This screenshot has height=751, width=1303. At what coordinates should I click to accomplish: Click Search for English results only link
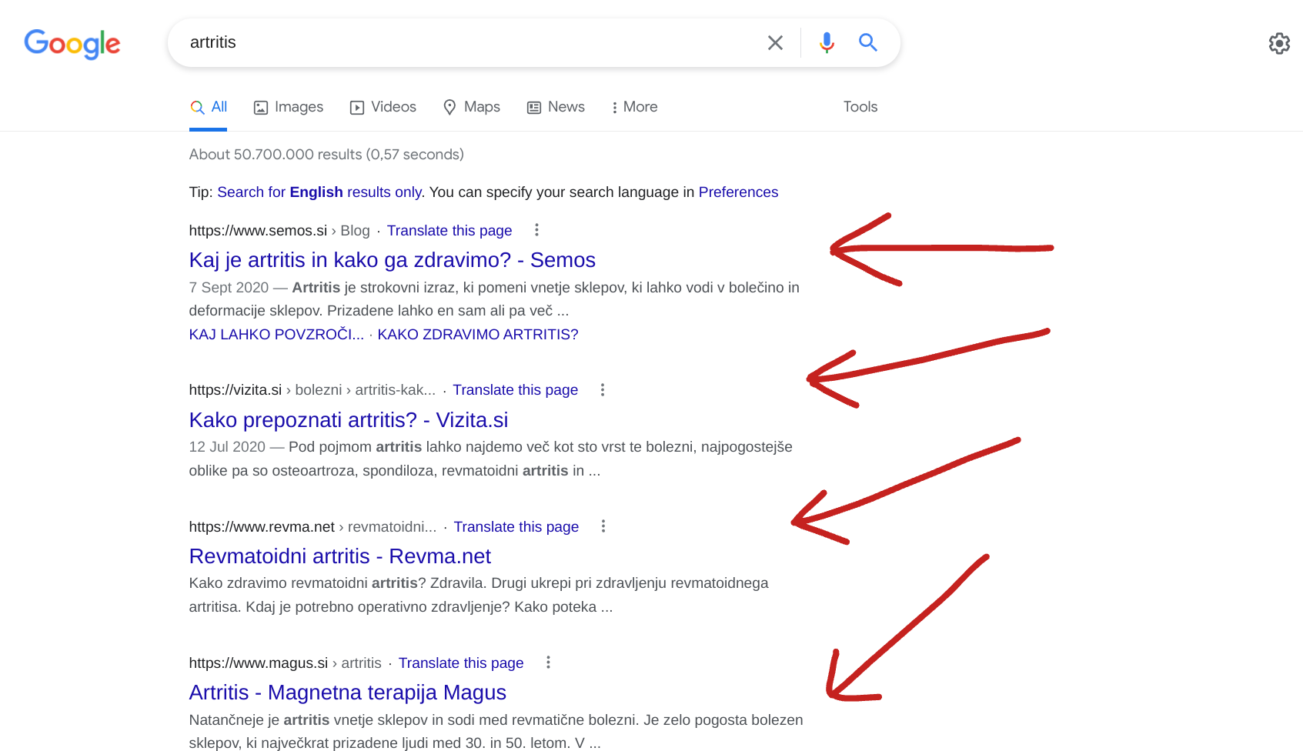click(x=319, y=192)
